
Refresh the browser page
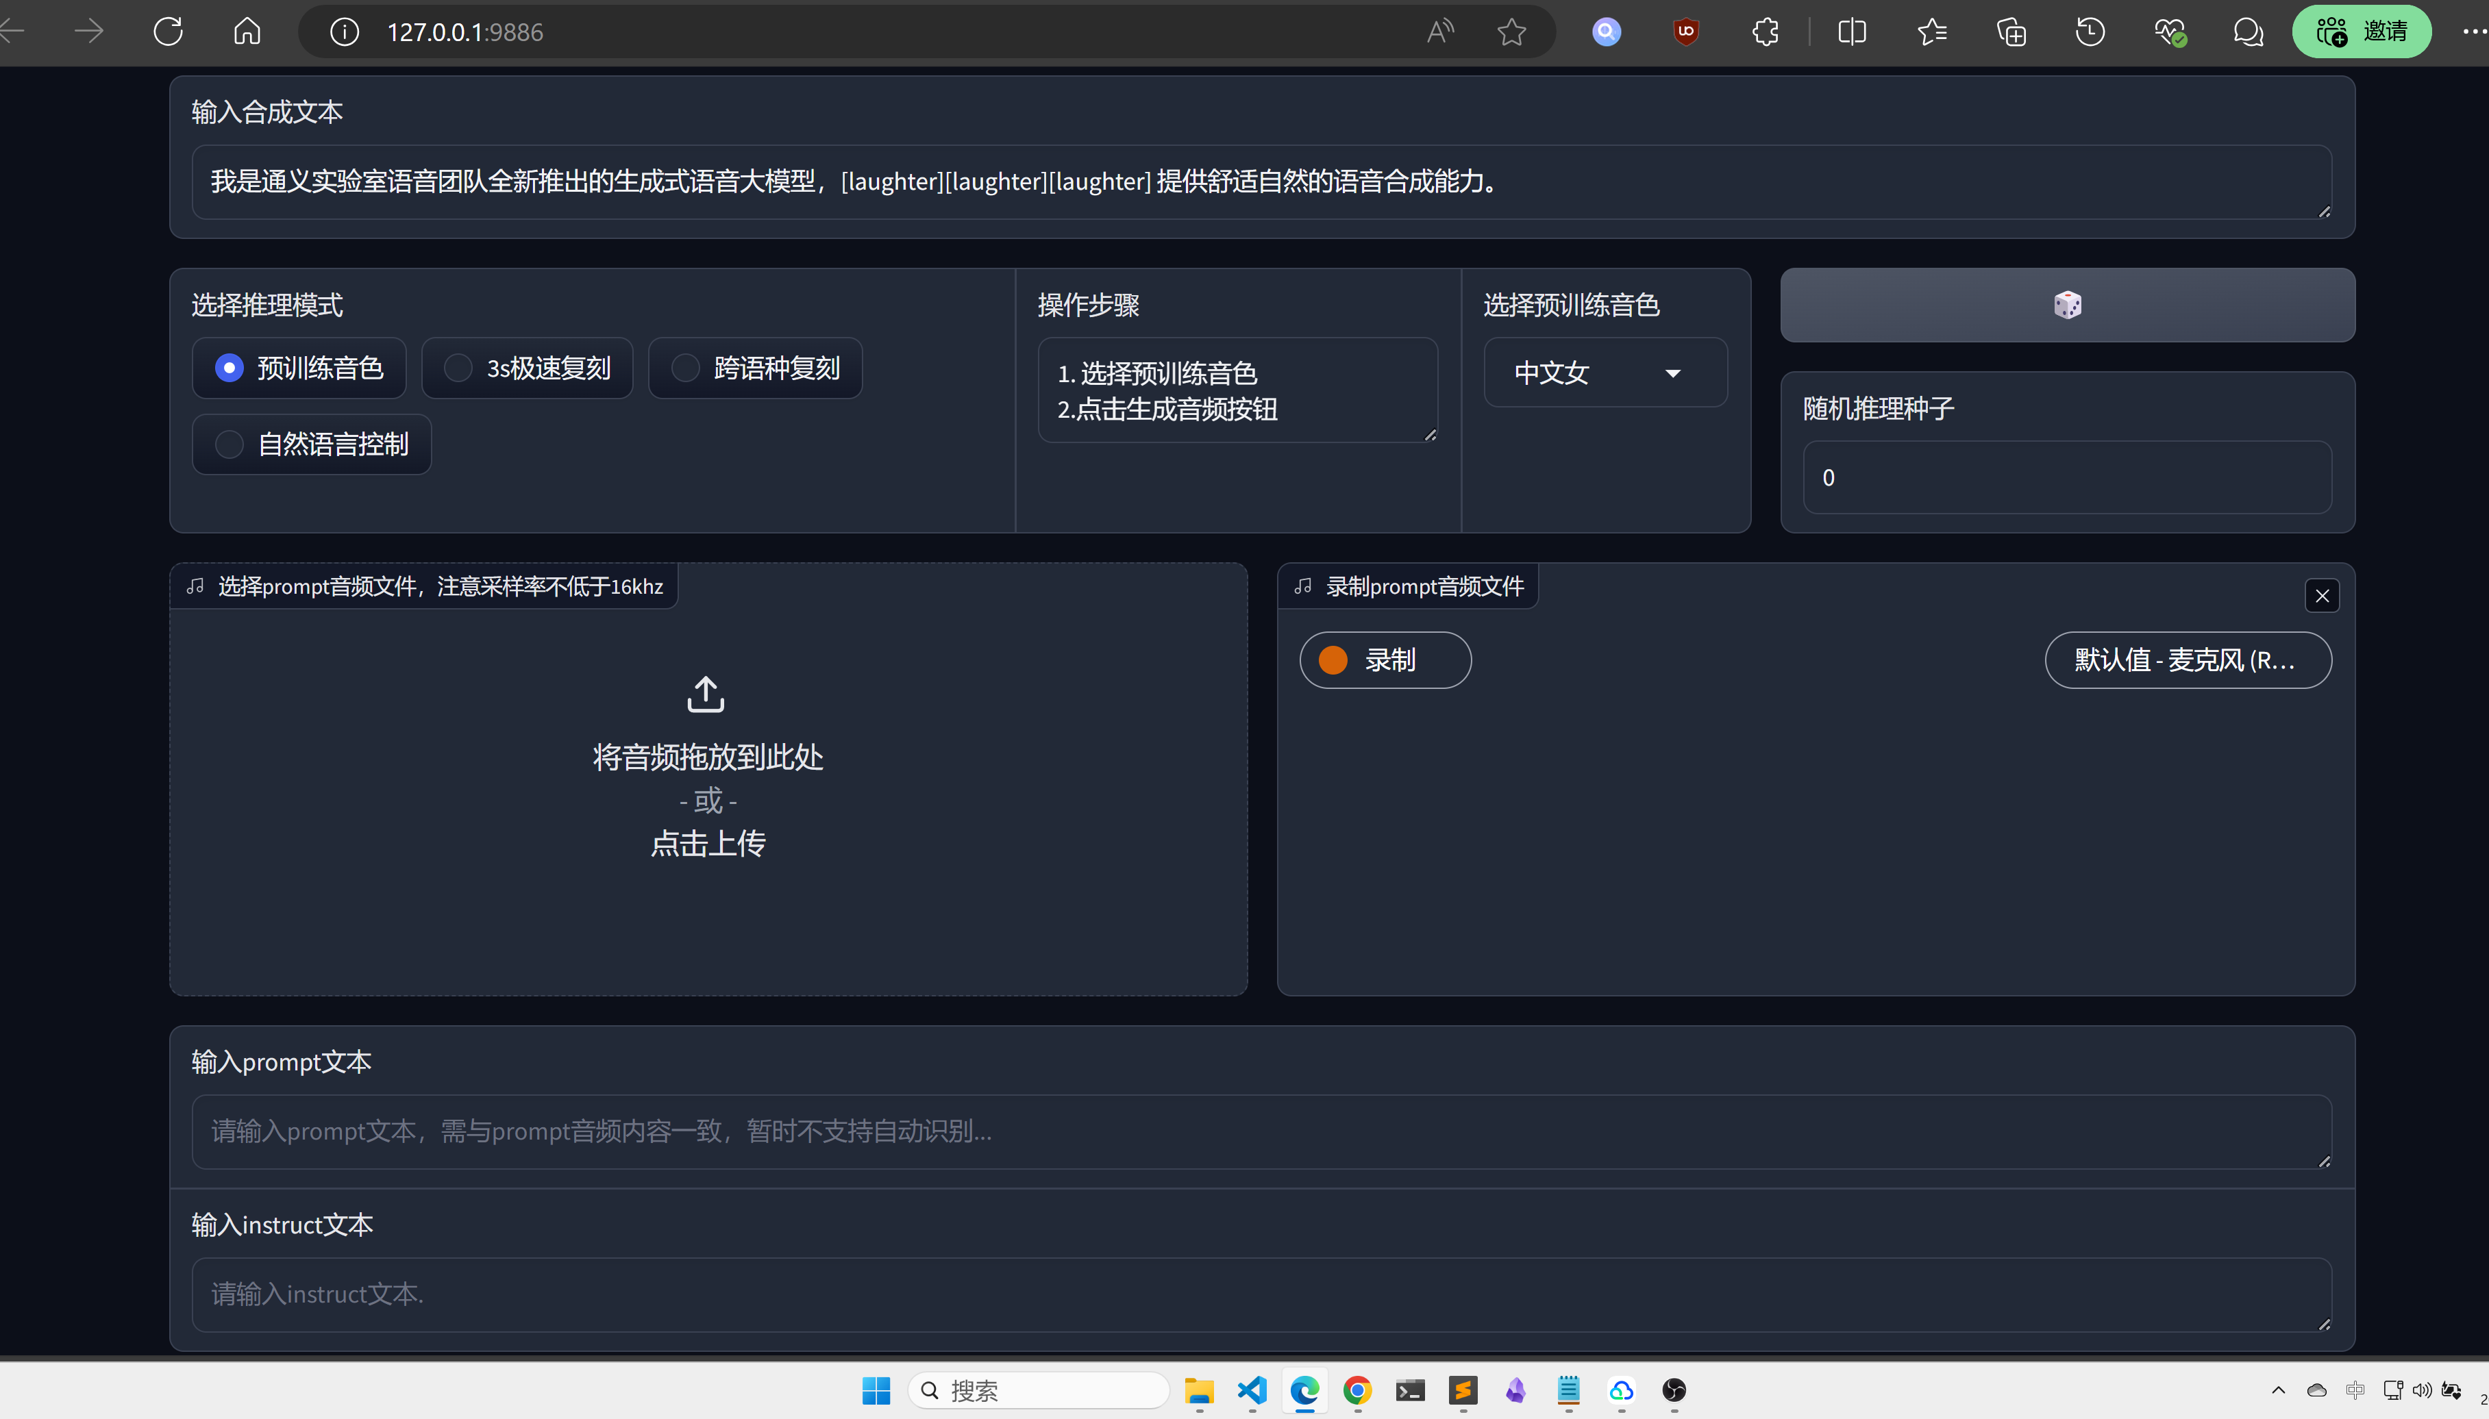pos(168,32)
